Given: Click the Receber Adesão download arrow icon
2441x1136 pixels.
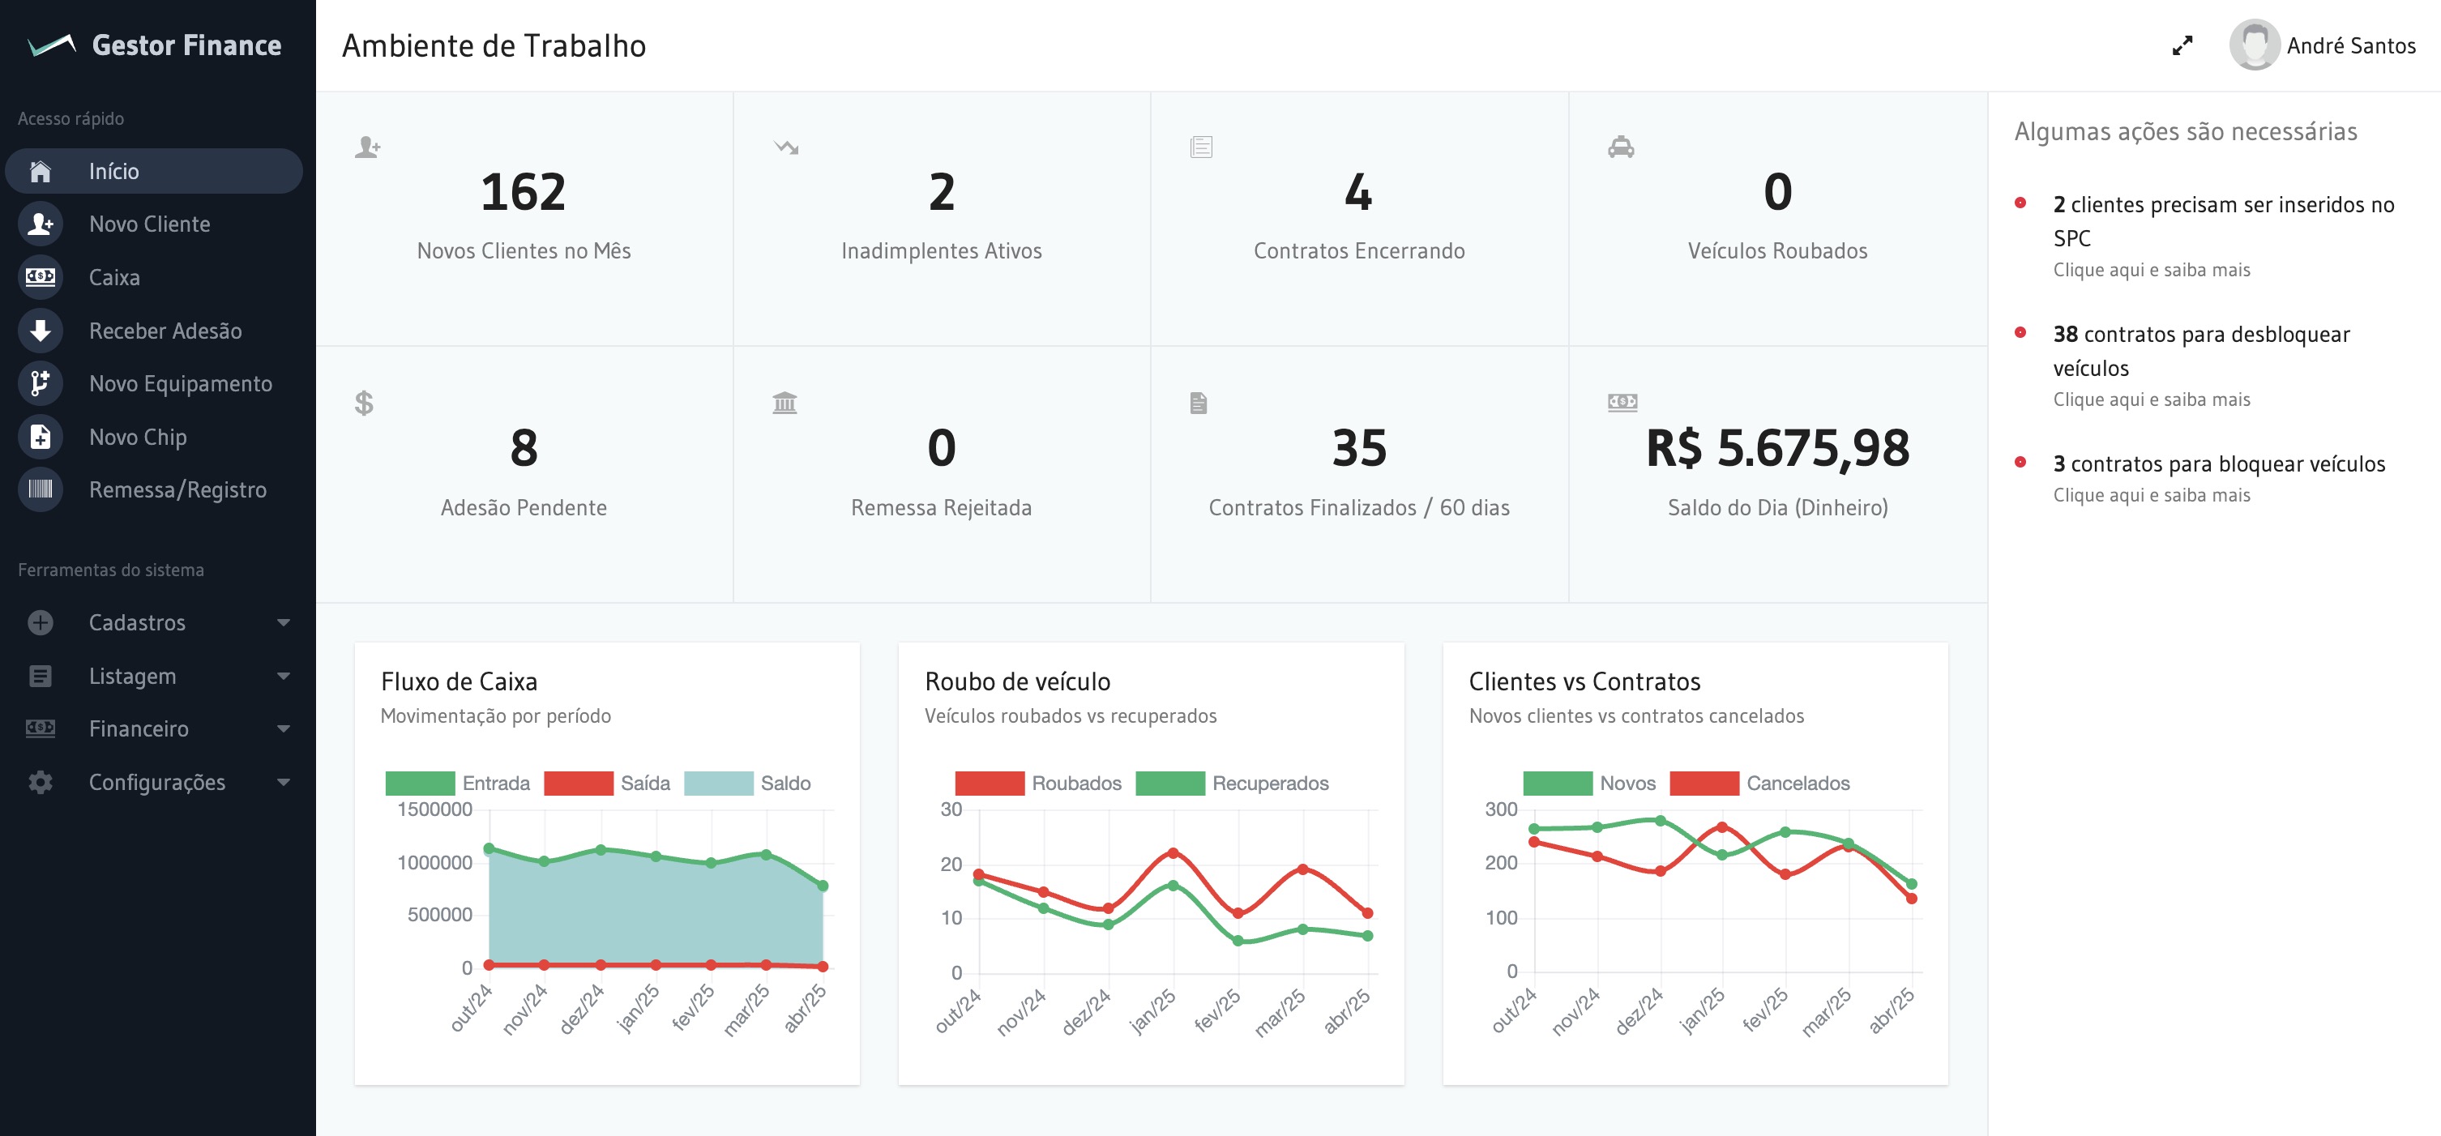Looking at the screenshot, I should pyautogui.click(x=40, y=331).
